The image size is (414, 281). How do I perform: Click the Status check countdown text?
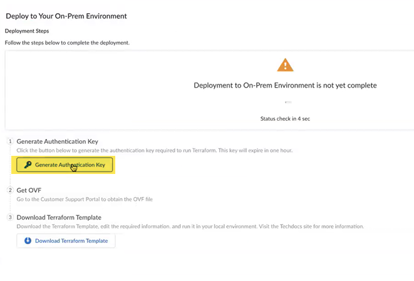tap(285, 118)
